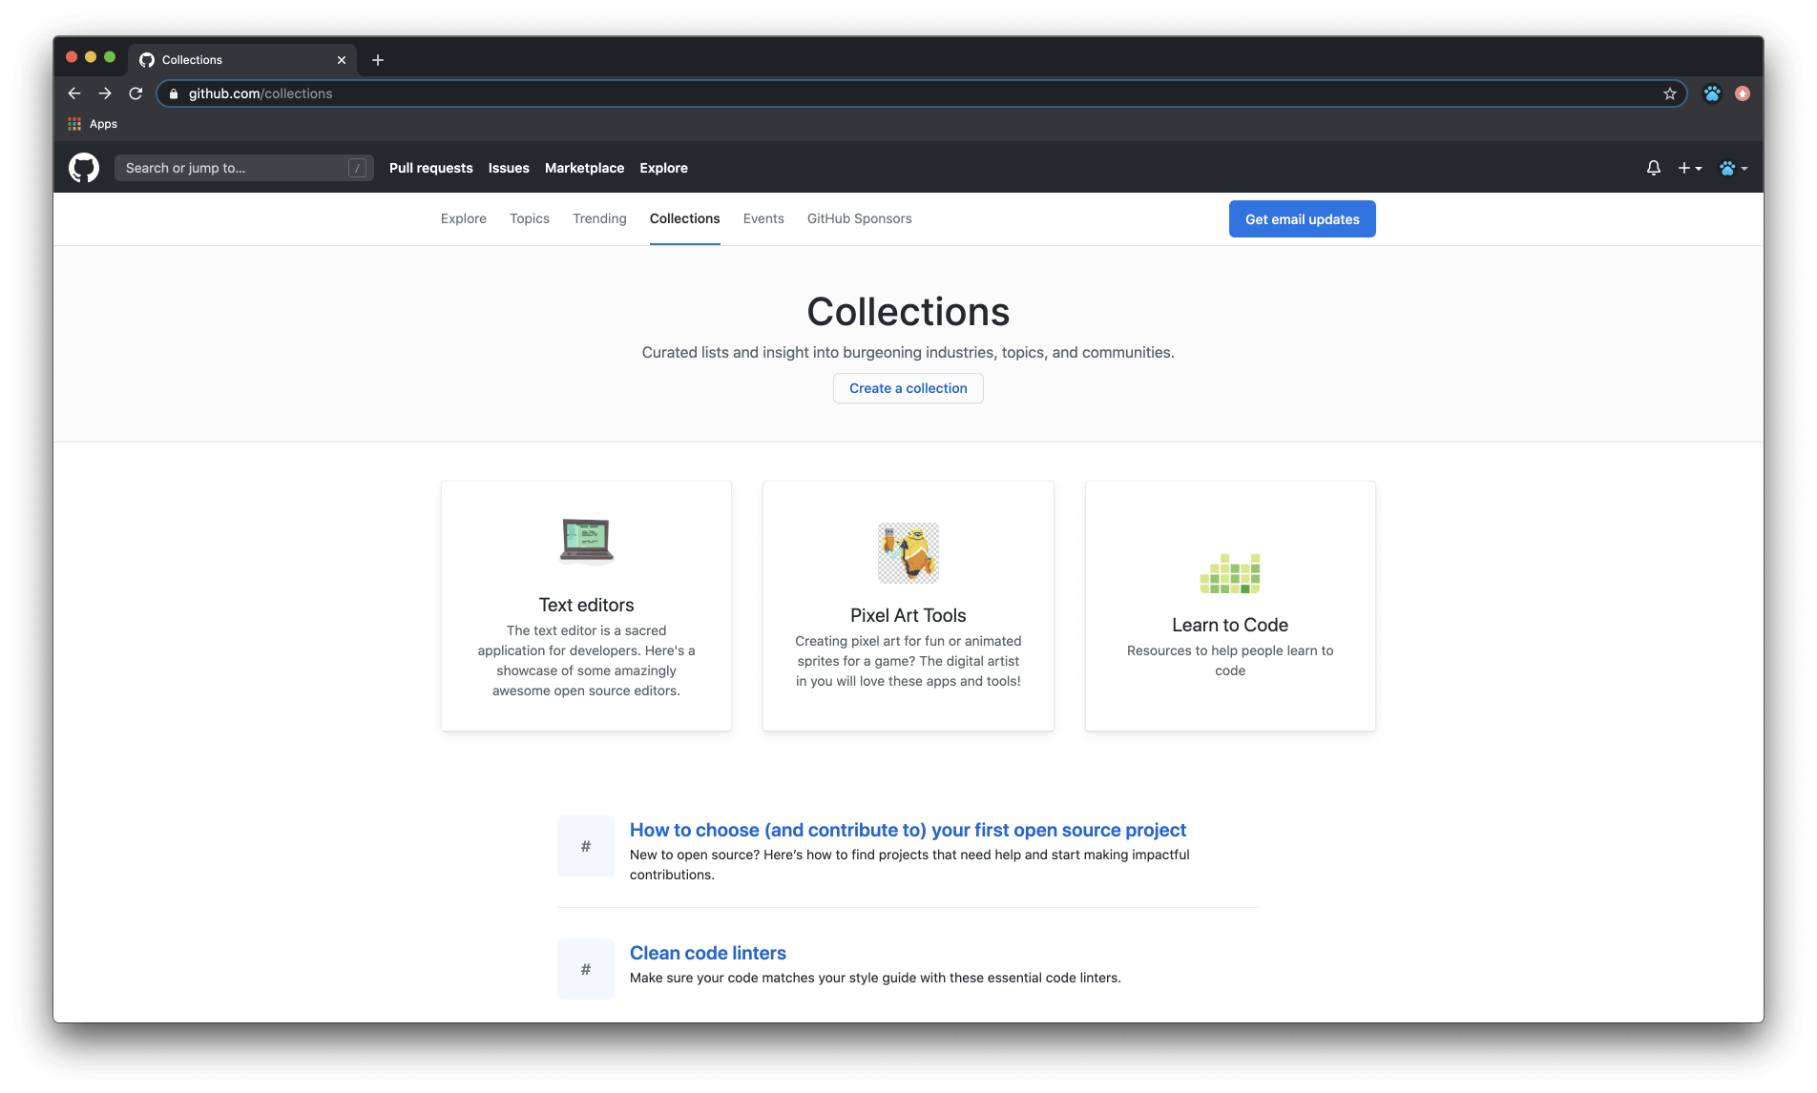Bookmark this page with the star icon

coord(1670,93)
